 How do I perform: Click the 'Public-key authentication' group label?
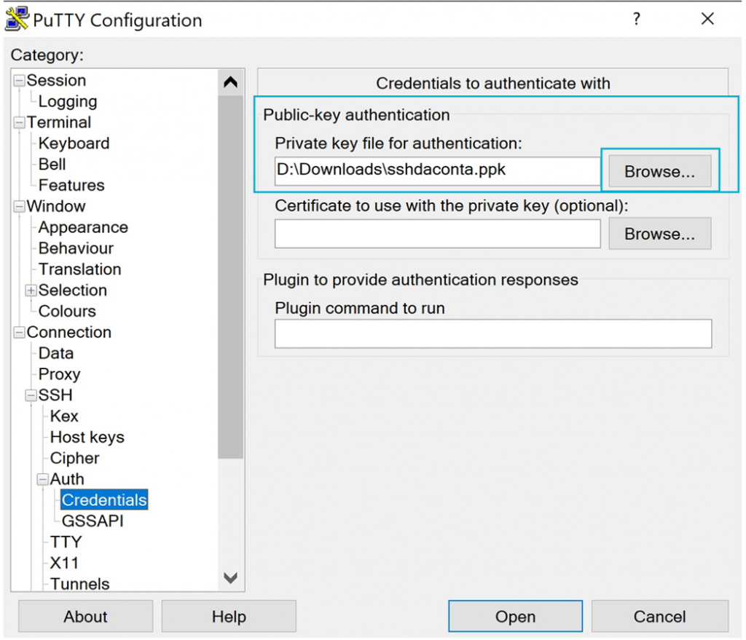[x=356, y=114]
